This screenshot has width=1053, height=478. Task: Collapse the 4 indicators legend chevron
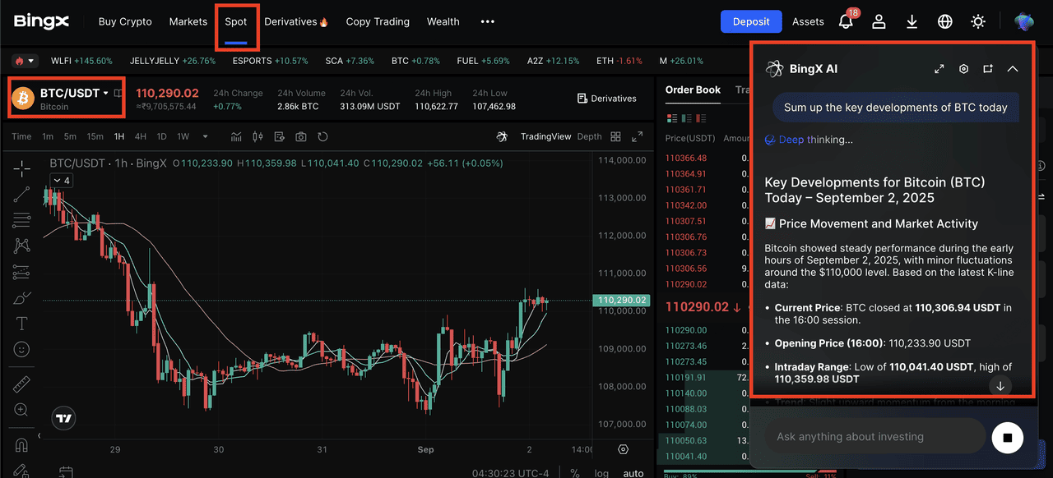pos(62,180)
